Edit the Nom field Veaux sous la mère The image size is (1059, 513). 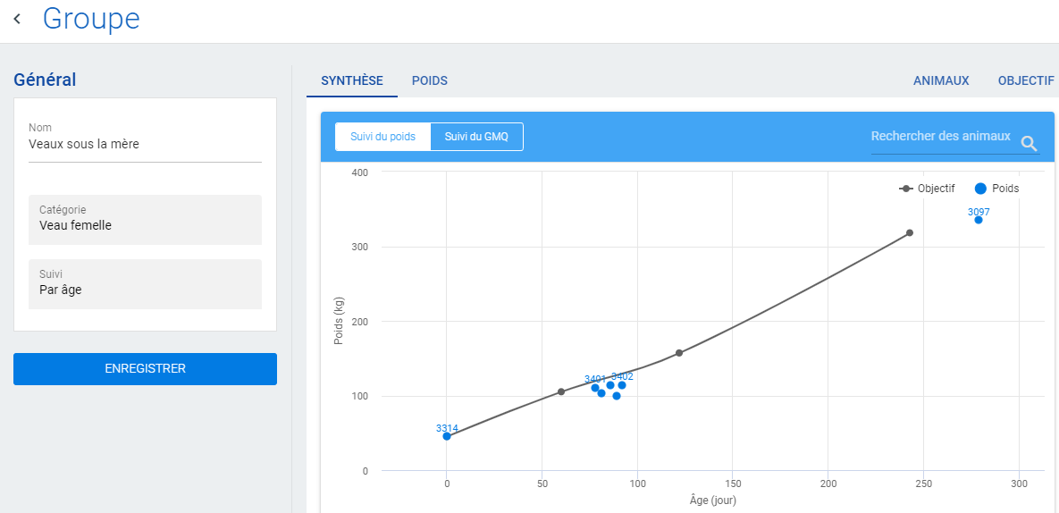(145, 144)
